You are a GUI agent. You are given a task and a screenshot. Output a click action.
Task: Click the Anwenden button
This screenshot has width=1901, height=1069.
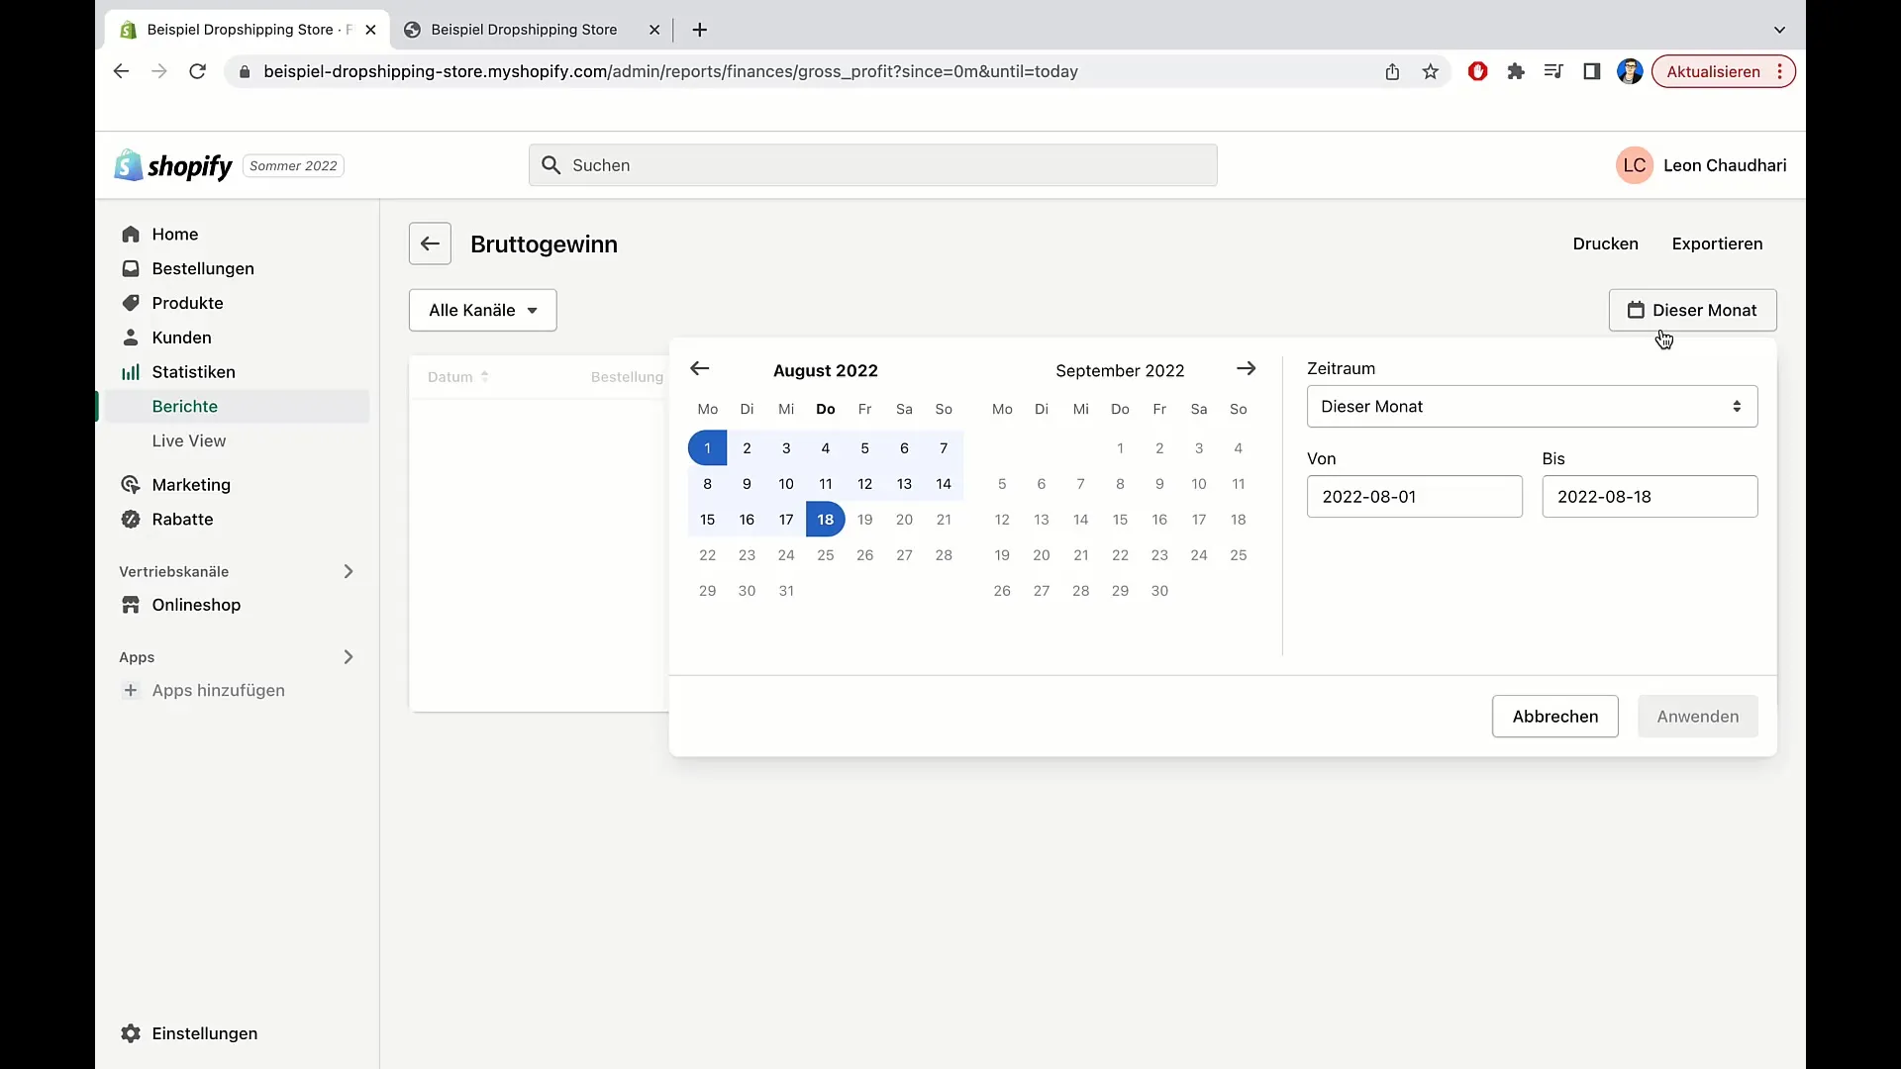[1697, 717]
